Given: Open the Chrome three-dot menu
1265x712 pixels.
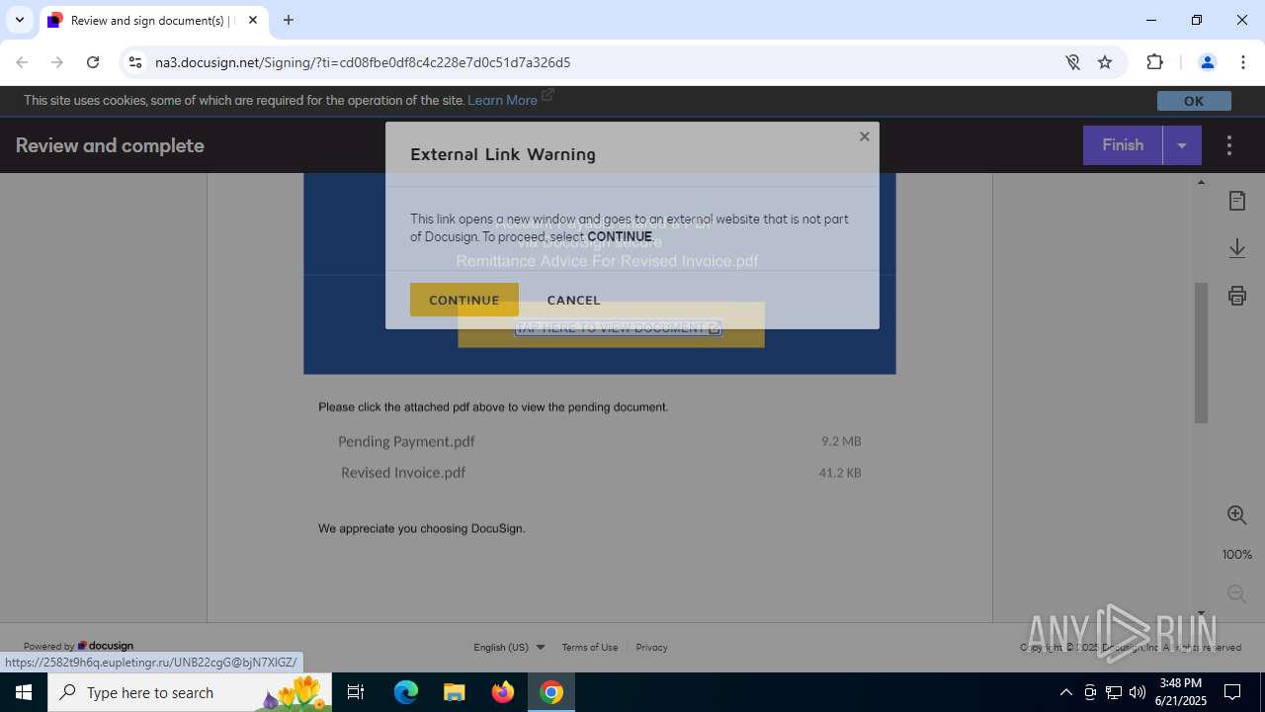Looking at the screenshot, I should (x=1242, y=62).
